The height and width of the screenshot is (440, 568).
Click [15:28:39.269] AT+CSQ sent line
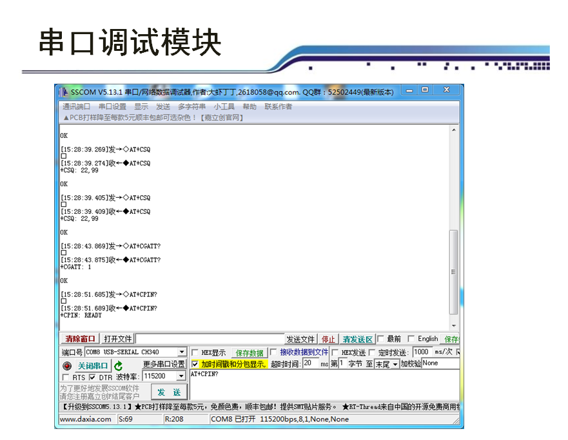[106, 149]
